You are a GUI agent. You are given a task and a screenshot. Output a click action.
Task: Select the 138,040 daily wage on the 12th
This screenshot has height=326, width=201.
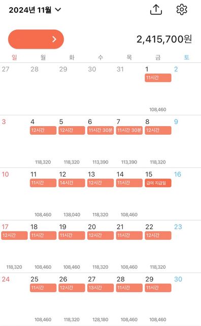(x=72, y=215)
